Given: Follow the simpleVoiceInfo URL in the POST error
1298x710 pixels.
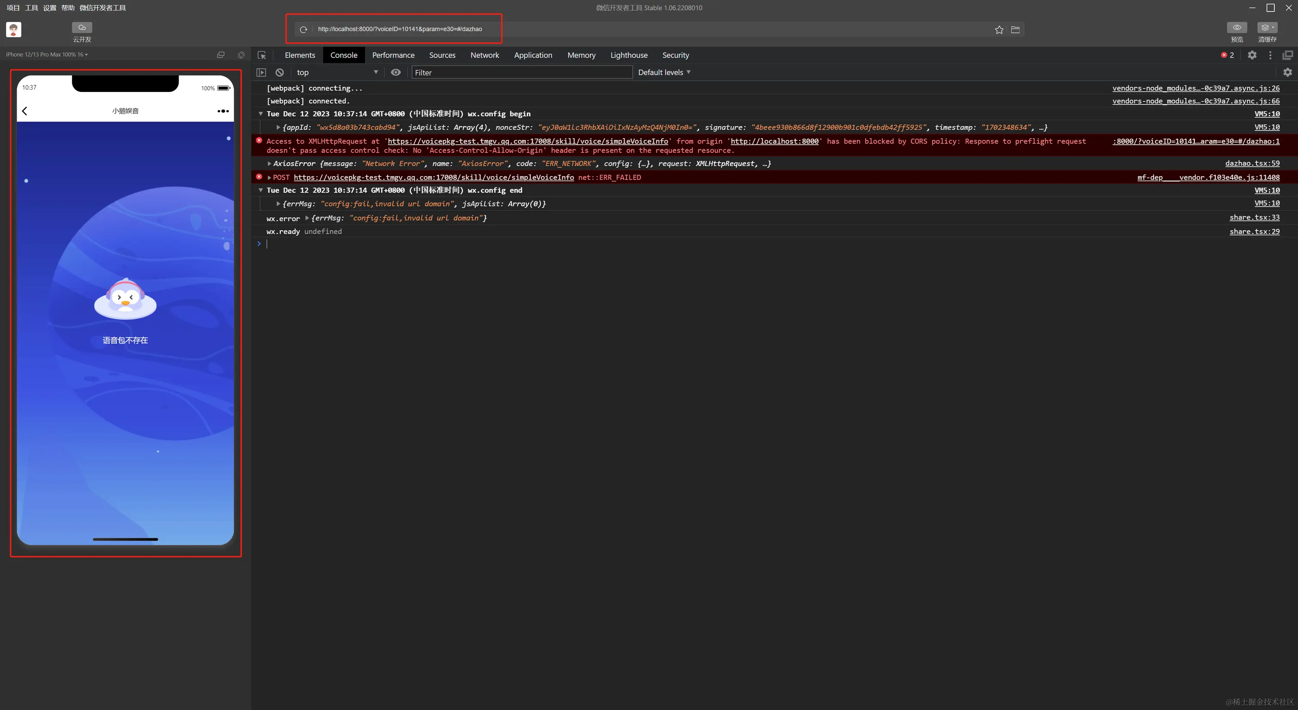Looking at the screenshot, I should 434,177.
